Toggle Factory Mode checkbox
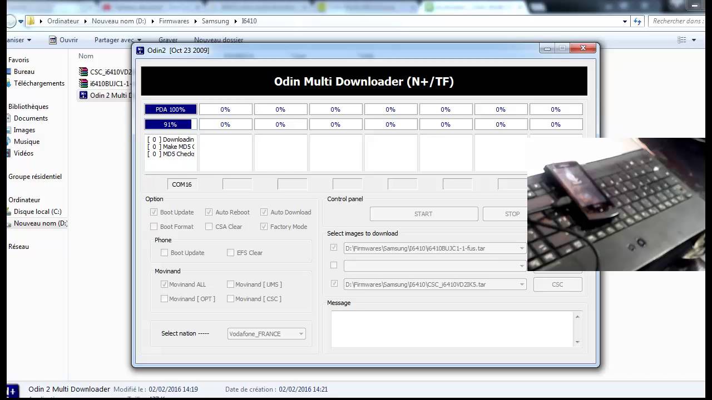 (264, 227)
